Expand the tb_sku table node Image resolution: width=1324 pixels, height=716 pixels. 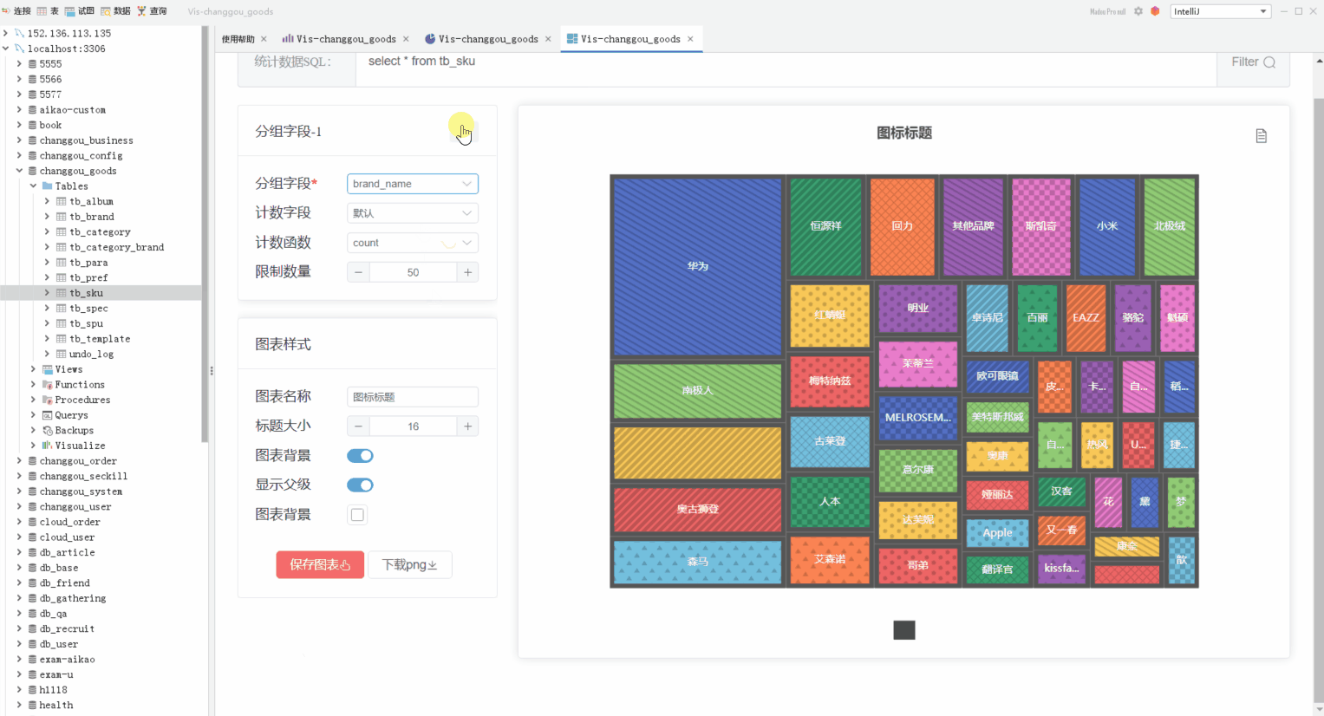[x=47, y=293]
